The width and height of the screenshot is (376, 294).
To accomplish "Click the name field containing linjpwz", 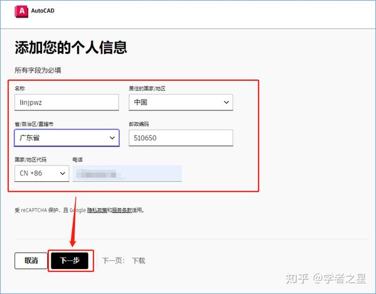I will [x=66, y=102].
